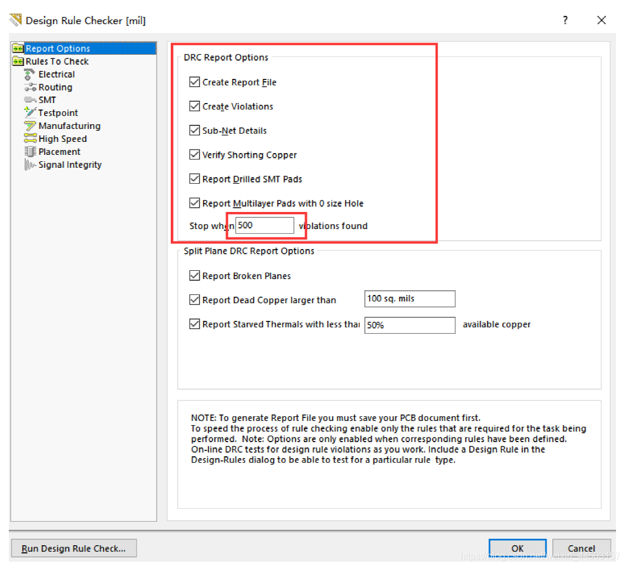This screenshot has width=626, height=567.
Task: Click the High Speed rules icon
Action: pos(29,139)
